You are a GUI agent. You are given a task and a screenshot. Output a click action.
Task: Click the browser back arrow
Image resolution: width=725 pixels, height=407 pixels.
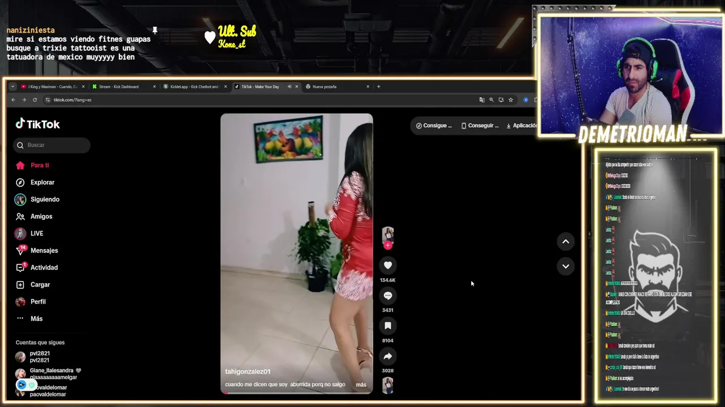(x=14, y=99)
